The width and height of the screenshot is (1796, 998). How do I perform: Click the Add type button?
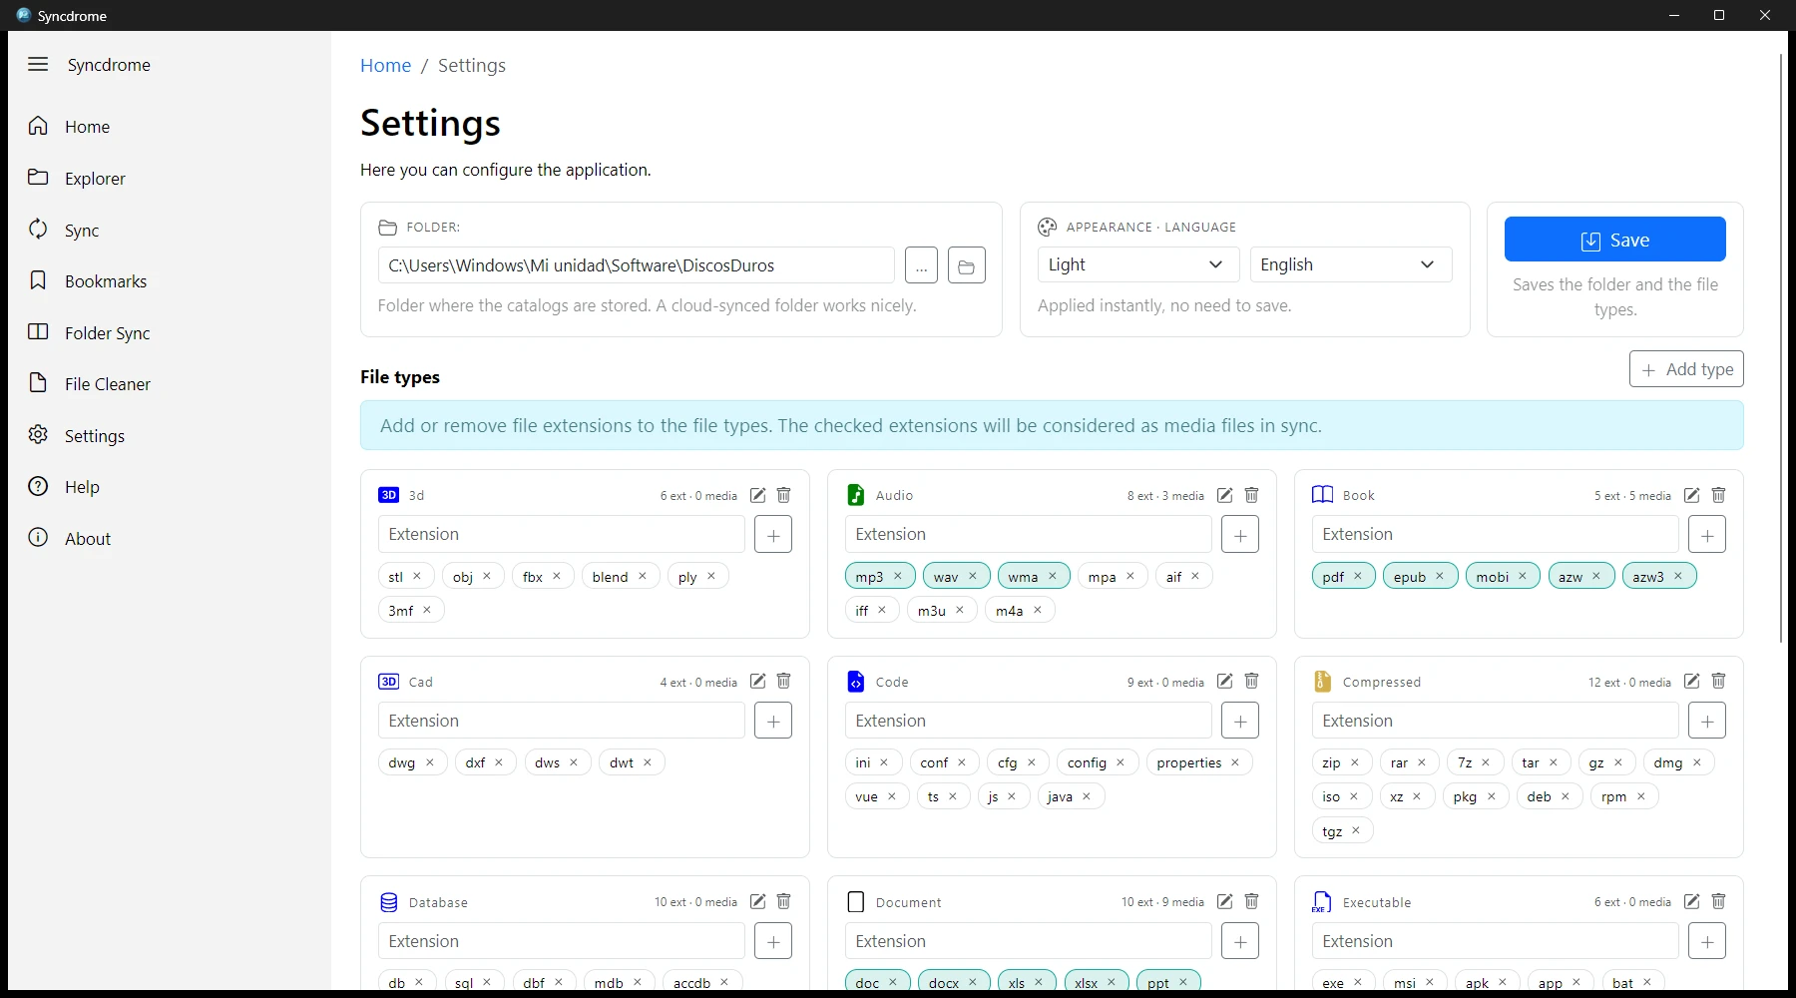pyautogui.click(x=1686, y=369)
